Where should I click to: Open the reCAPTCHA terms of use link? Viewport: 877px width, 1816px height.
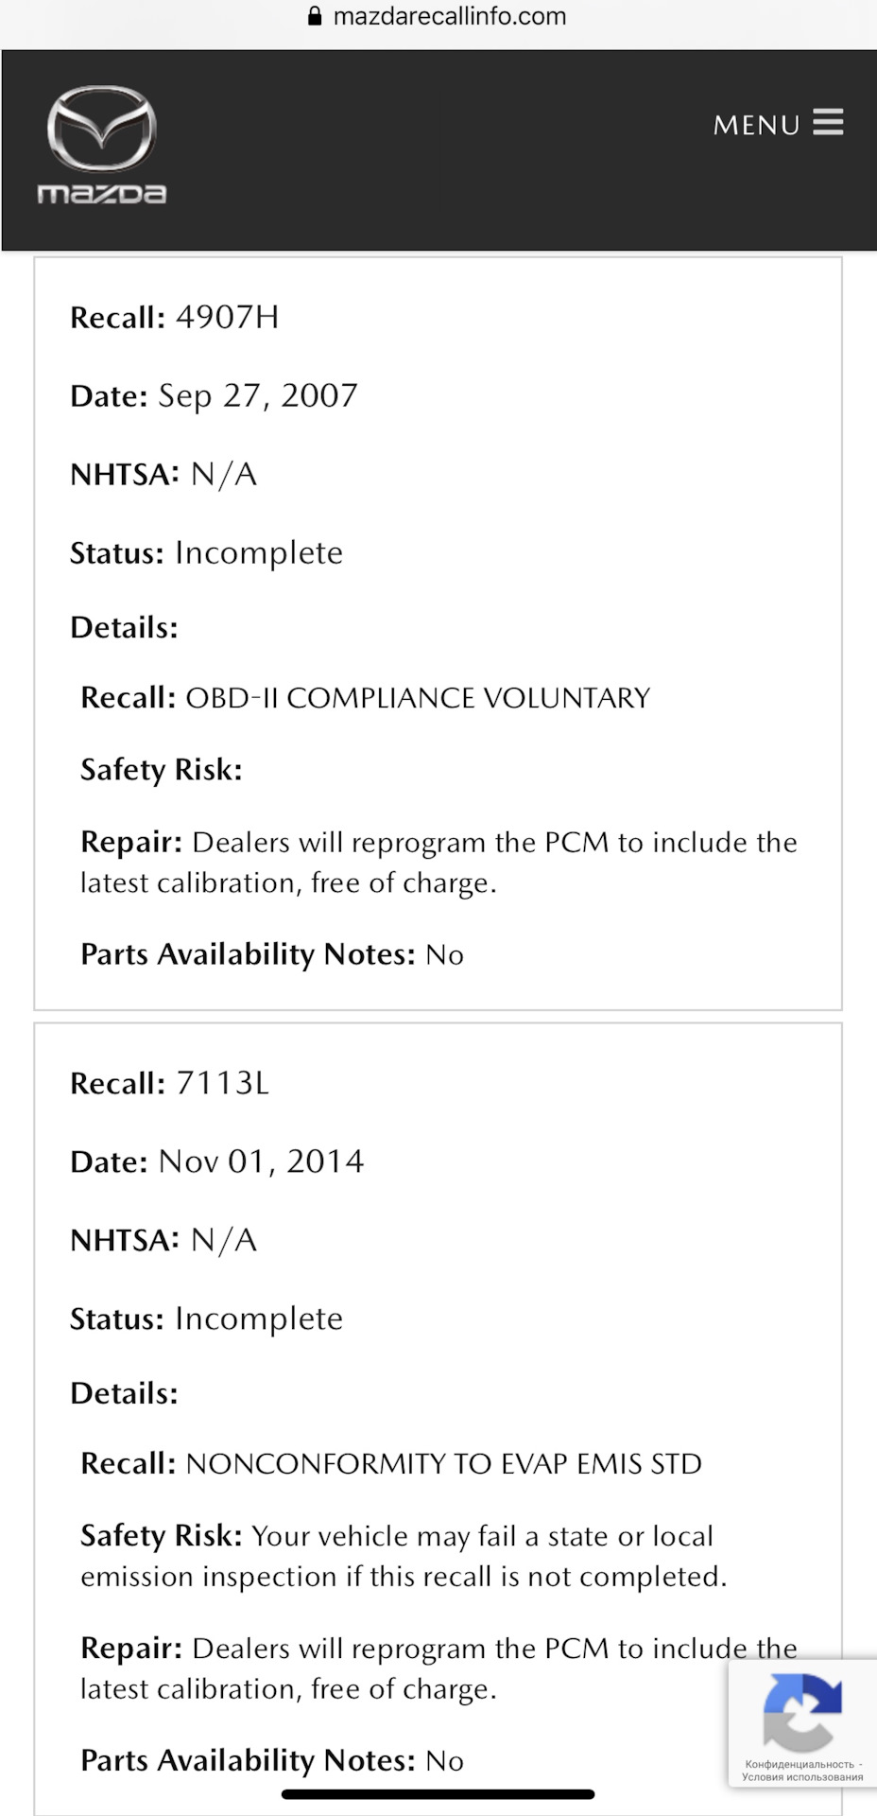[802, 1776]
